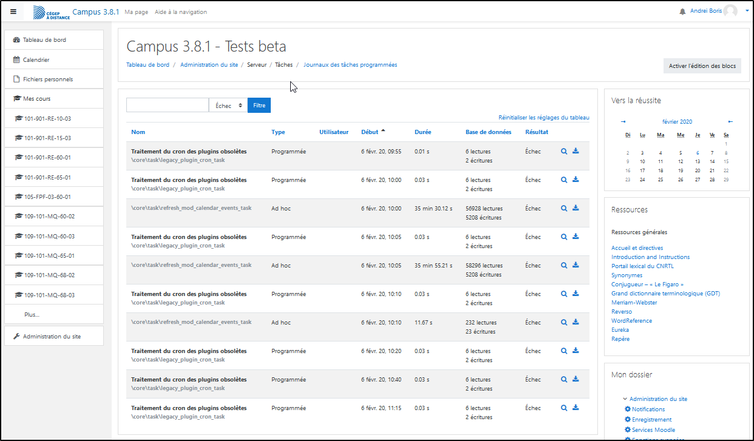Go to previous month in calendar

pyautogui.click(x=623, y=121)
